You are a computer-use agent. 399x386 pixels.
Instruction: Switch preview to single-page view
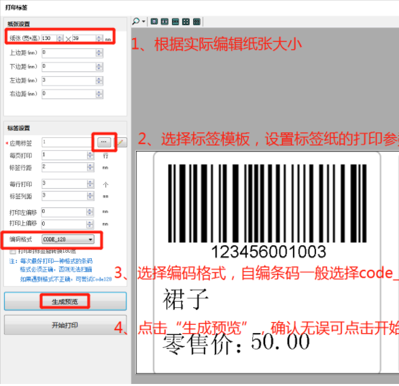tap(154, 22)
